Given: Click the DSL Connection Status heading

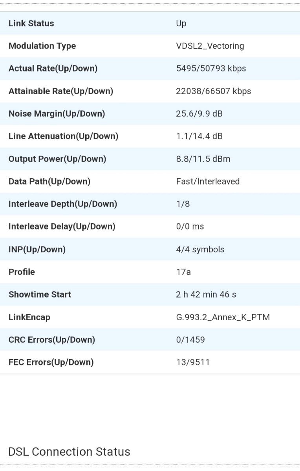Looking at the screenshot, I should (69, 452).
